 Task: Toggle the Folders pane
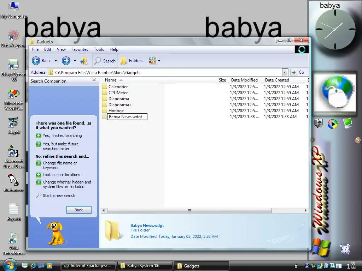tap(132, 61)
